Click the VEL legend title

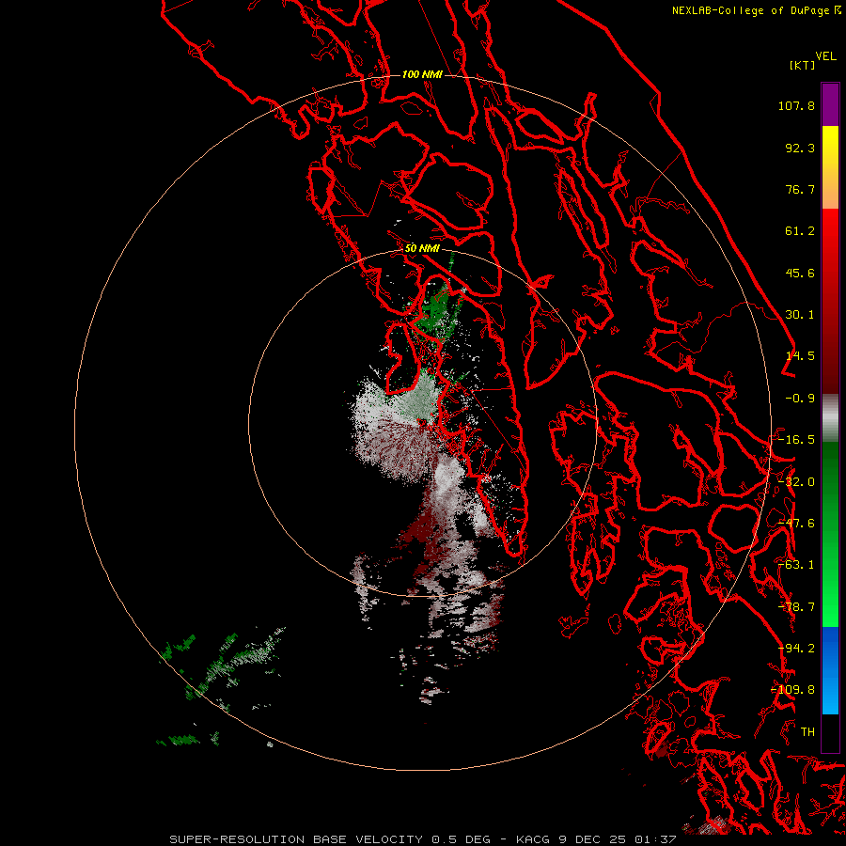826,56
